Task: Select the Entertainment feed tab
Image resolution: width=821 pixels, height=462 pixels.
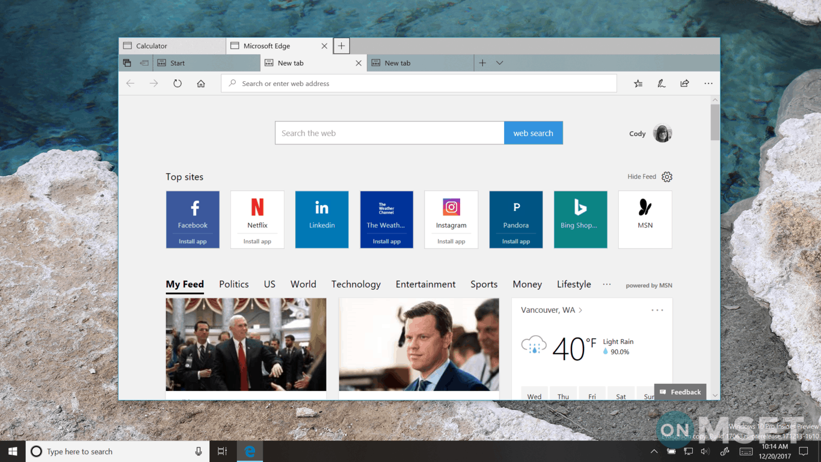Action: 426,285
